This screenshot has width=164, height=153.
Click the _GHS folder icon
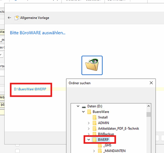coord(100,145)
